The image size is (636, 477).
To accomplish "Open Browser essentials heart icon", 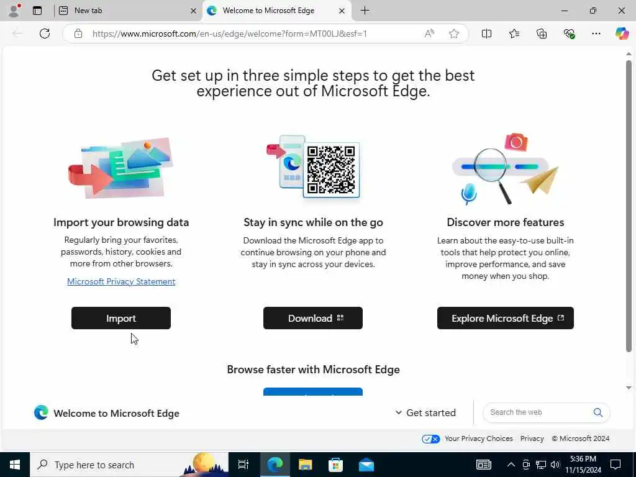I will tap(569, 34).
